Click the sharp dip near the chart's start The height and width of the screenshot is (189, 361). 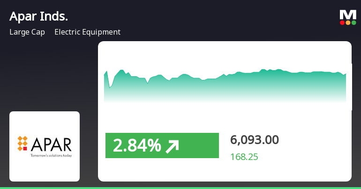110,87
